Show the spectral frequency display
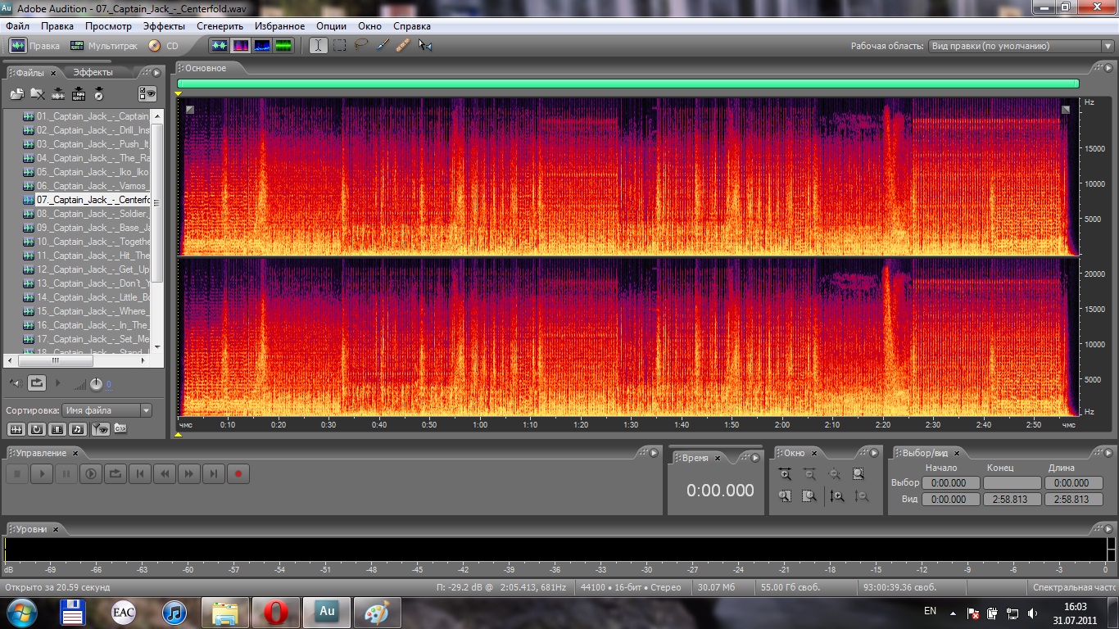 click(x=241, y=46)
